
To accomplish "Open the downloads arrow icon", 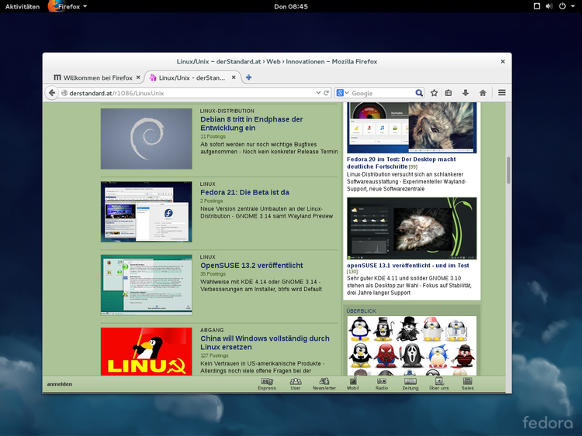I will (x=466, y=93).
